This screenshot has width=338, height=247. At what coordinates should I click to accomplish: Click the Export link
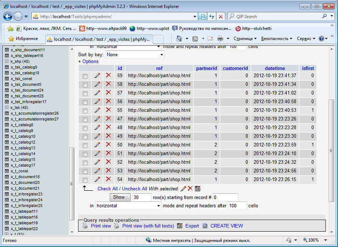point(192,226)
